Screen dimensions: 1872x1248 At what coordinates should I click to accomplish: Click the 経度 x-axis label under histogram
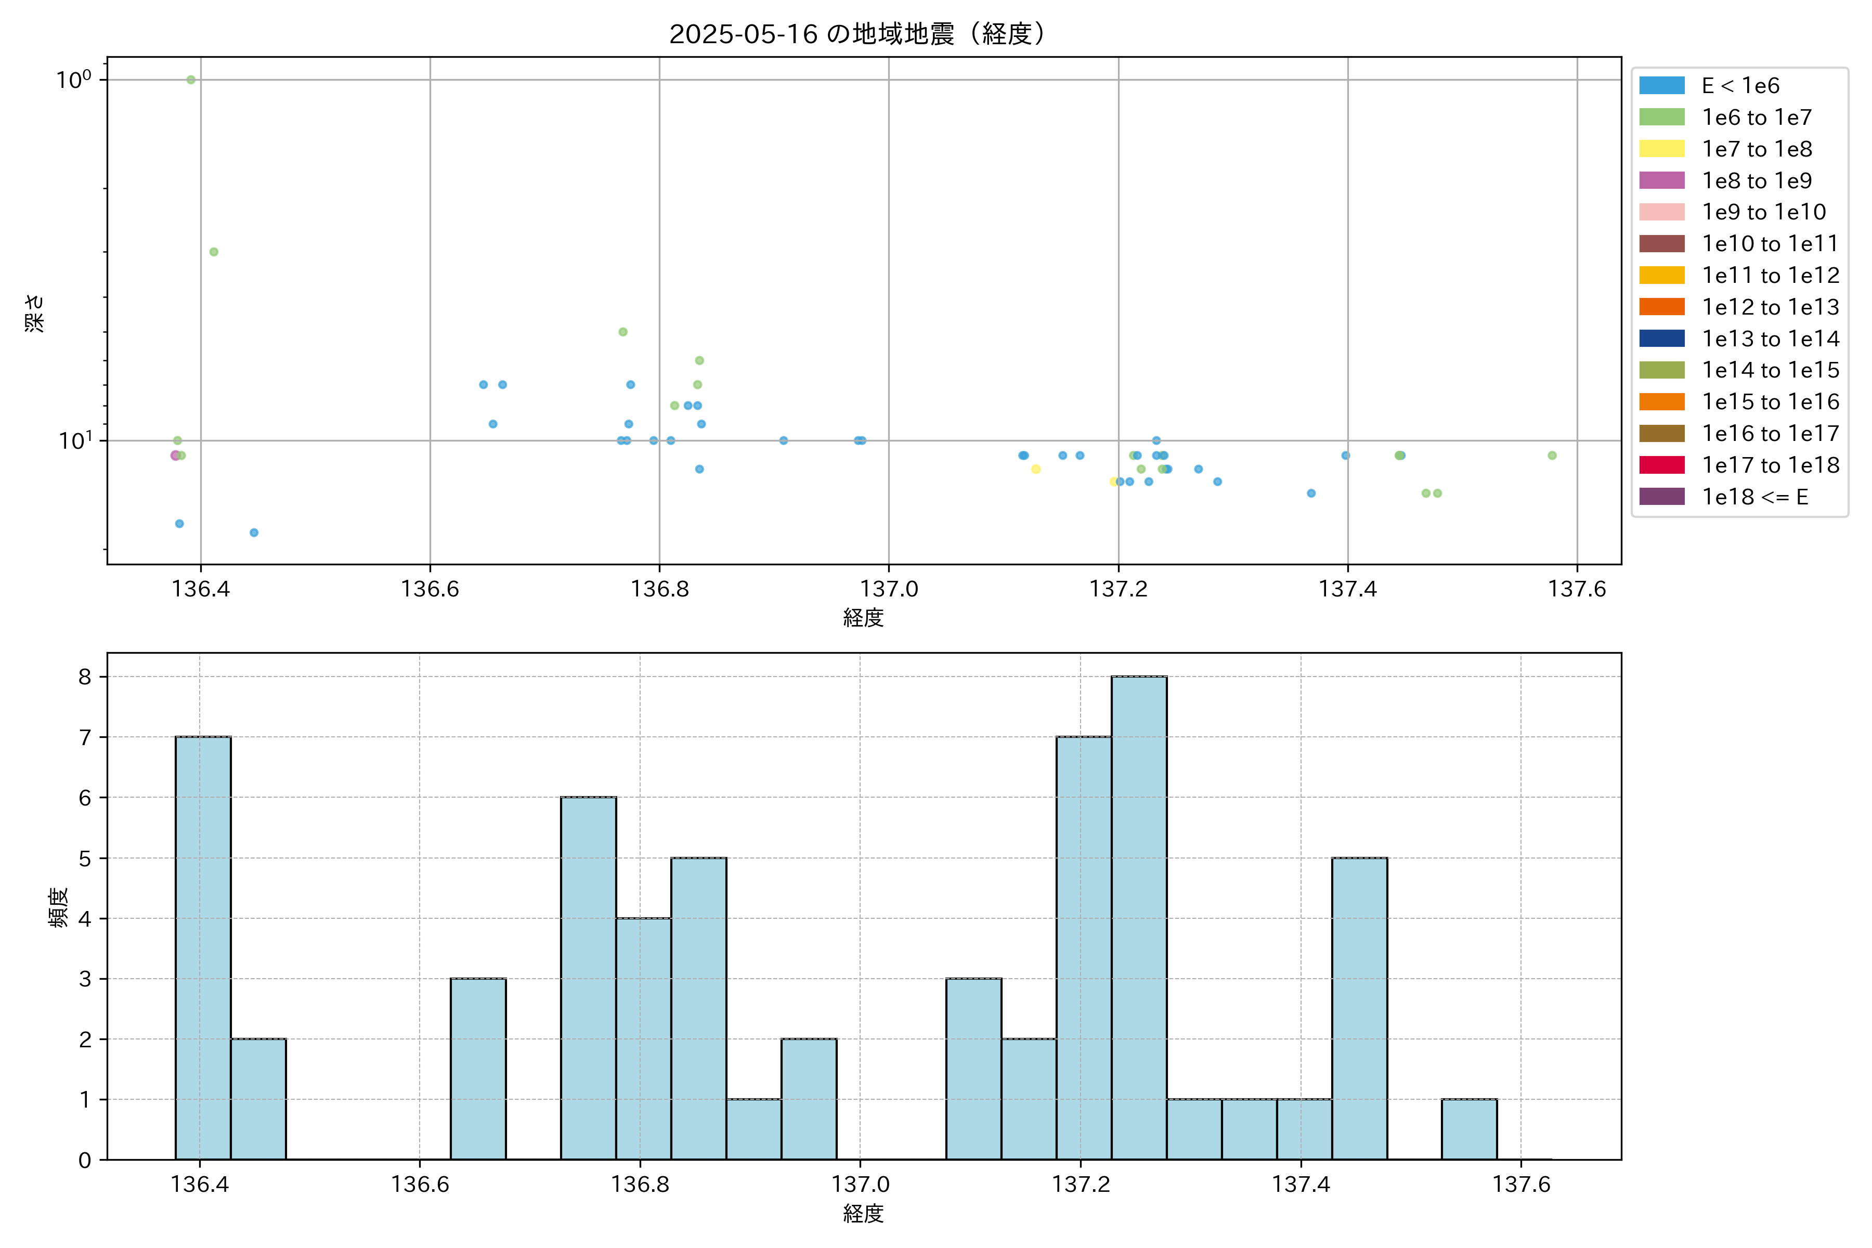coord(863,1214)
